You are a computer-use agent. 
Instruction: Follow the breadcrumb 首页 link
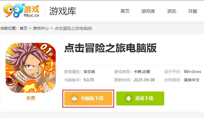24,28
